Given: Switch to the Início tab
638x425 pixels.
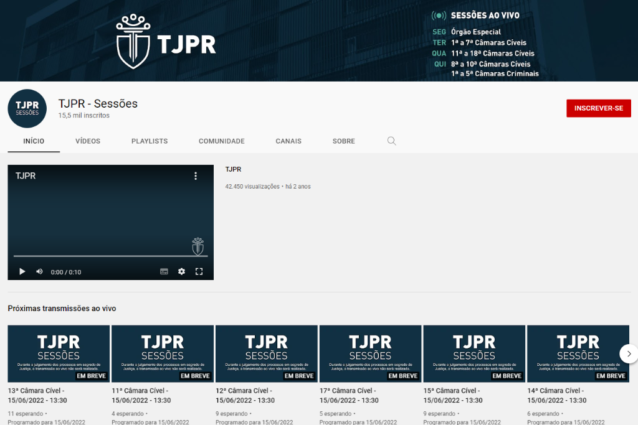Looking at the screenshot, I should 34,141.
